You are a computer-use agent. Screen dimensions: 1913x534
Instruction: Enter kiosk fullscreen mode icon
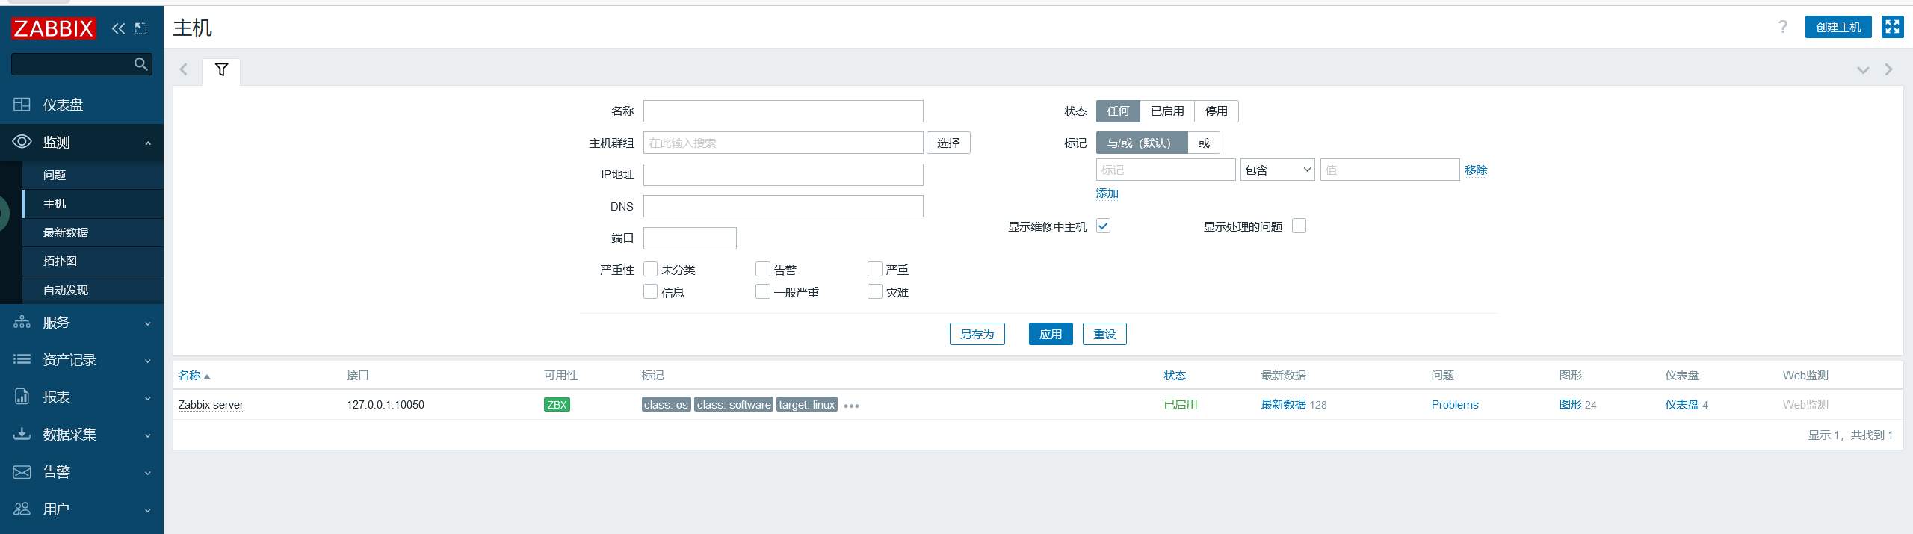pos(1892,28)
